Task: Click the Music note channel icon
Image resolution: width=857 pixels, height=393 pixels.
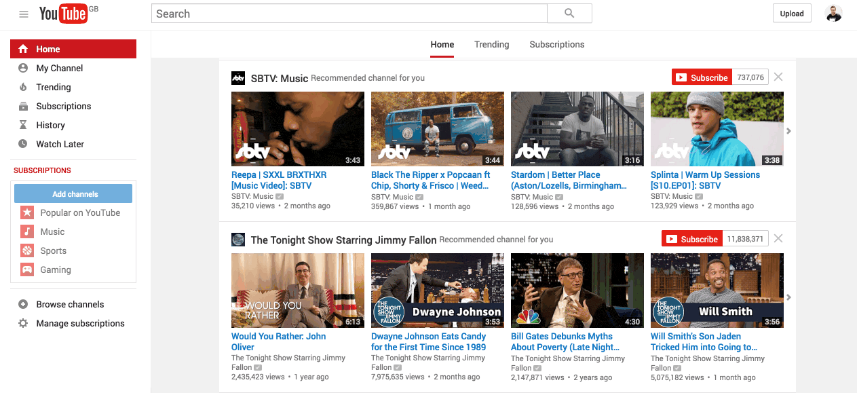Action: click(x=27, y=231)
